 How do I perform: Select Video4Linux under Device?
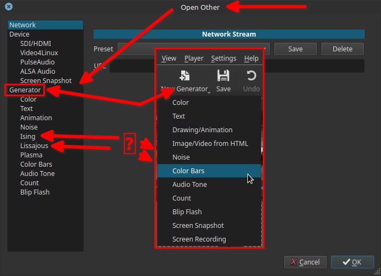coord(39,53)
